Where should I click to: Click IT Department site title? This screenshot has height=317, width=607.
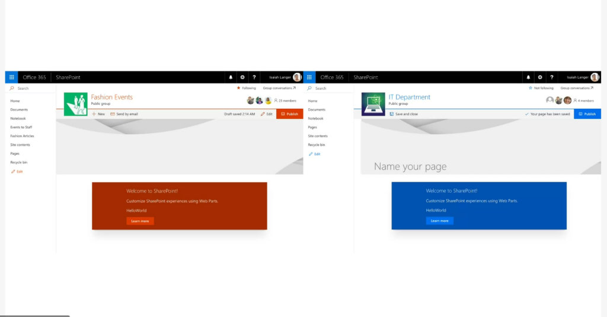(x=410, y=97)
